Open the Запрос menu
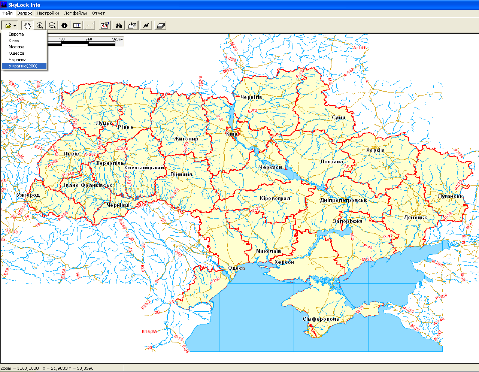479x372 pixels. [x=25, y=13]
